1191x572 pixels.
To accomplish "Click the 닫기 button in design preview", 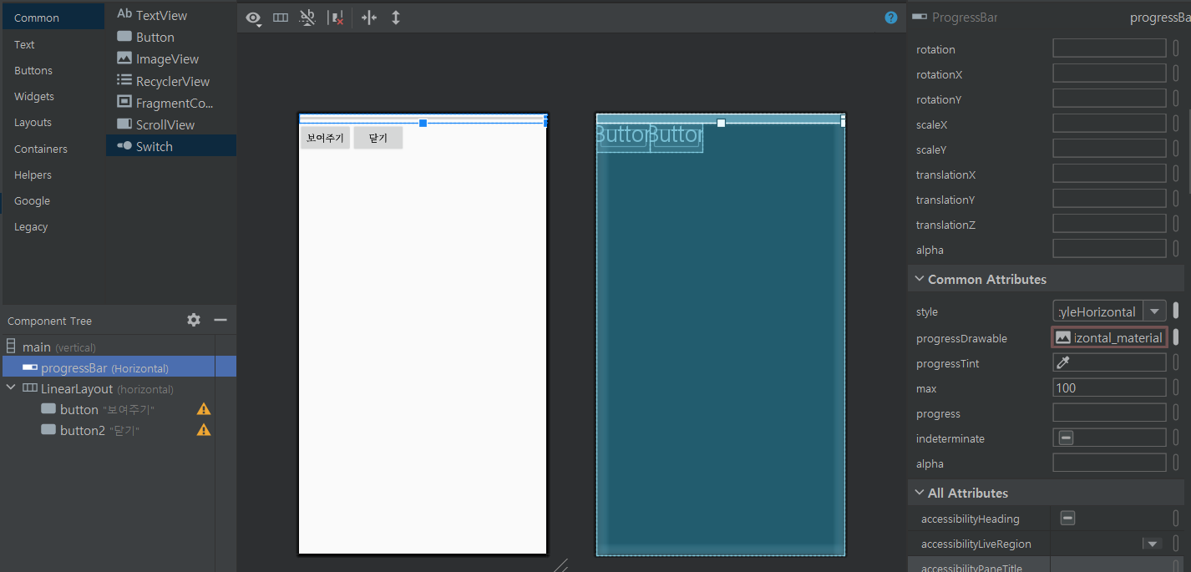I will click(378, 138).
